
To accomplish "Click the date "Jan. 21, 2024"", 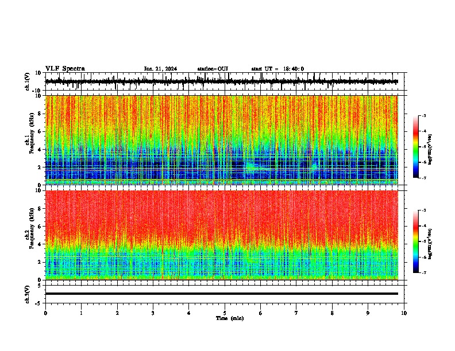I will coord(160,69).
